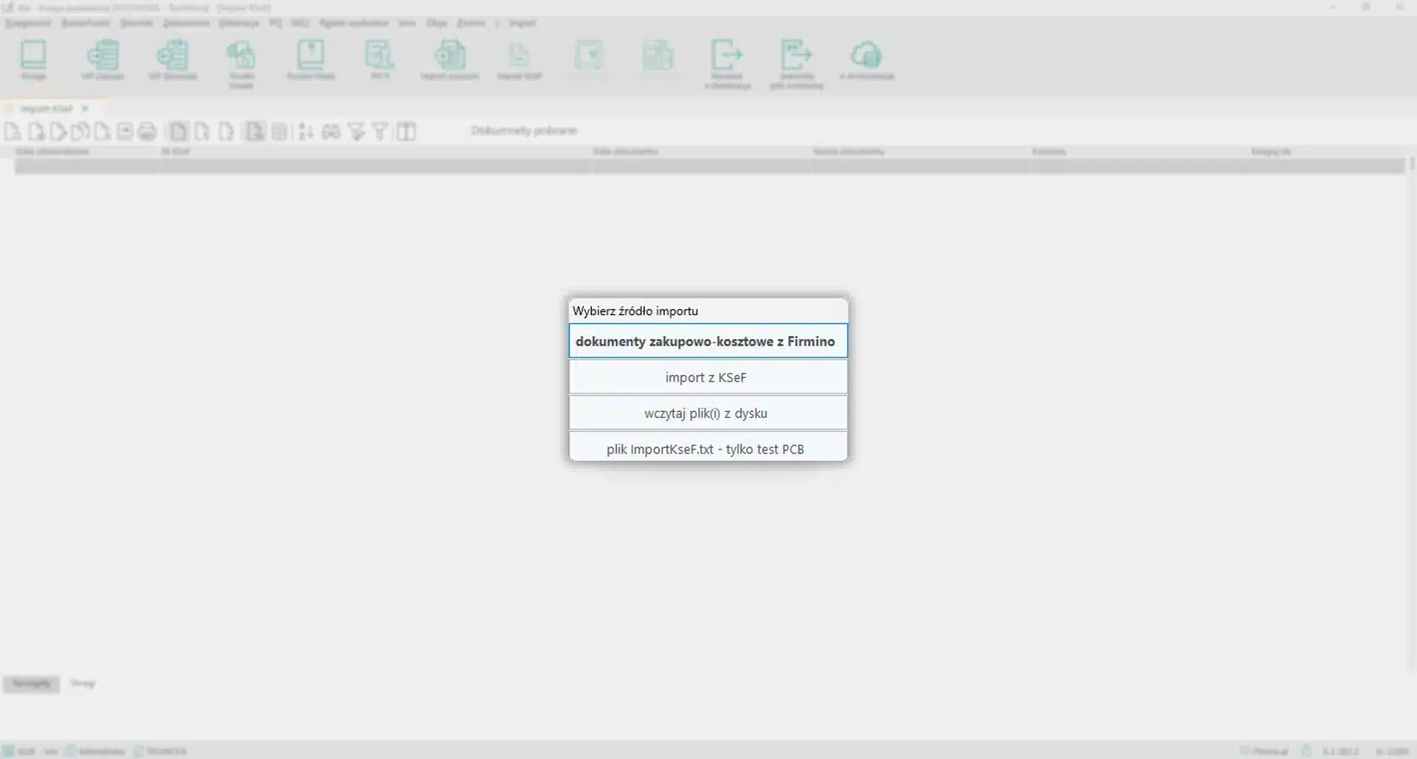Open the VAT Sprzedaż register icon
Viewport: 1417px width, 759px height.
pos(172,59)
